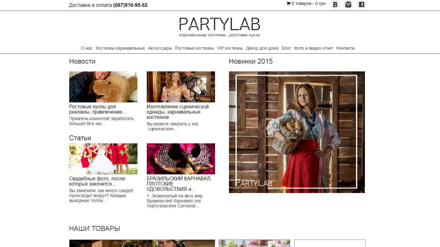Open the stage costume couple thumbnail
The width and height of the screenshot is (440, 247).
[x=181, y=87]
